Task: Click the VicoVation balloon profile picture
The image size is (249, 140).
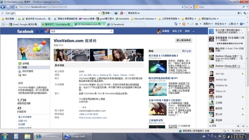Action: point(33,49)
